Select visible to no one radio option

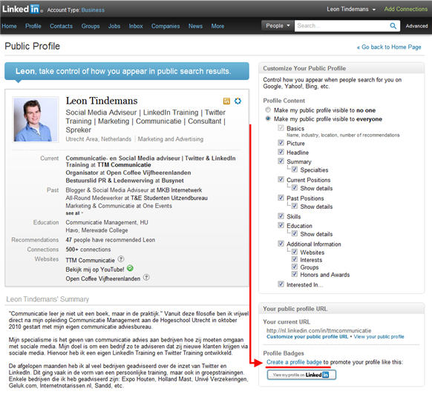coord(268,110)
